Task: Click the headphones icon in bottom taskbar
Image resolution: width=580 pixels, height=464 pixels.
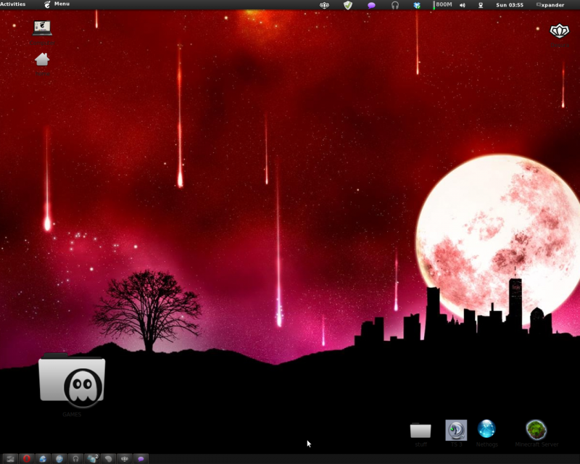Action: pos(75,459)
